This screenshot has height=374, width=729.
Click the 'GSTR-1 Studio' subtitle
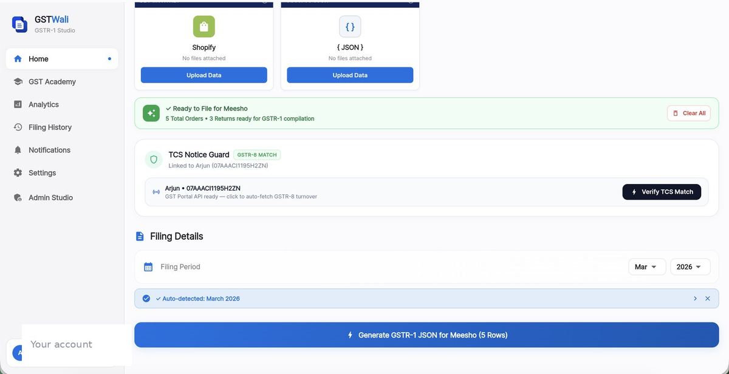tap(55, 30)
